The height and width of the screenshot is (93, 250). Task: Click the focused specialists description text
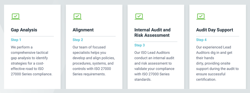(94, 61)
